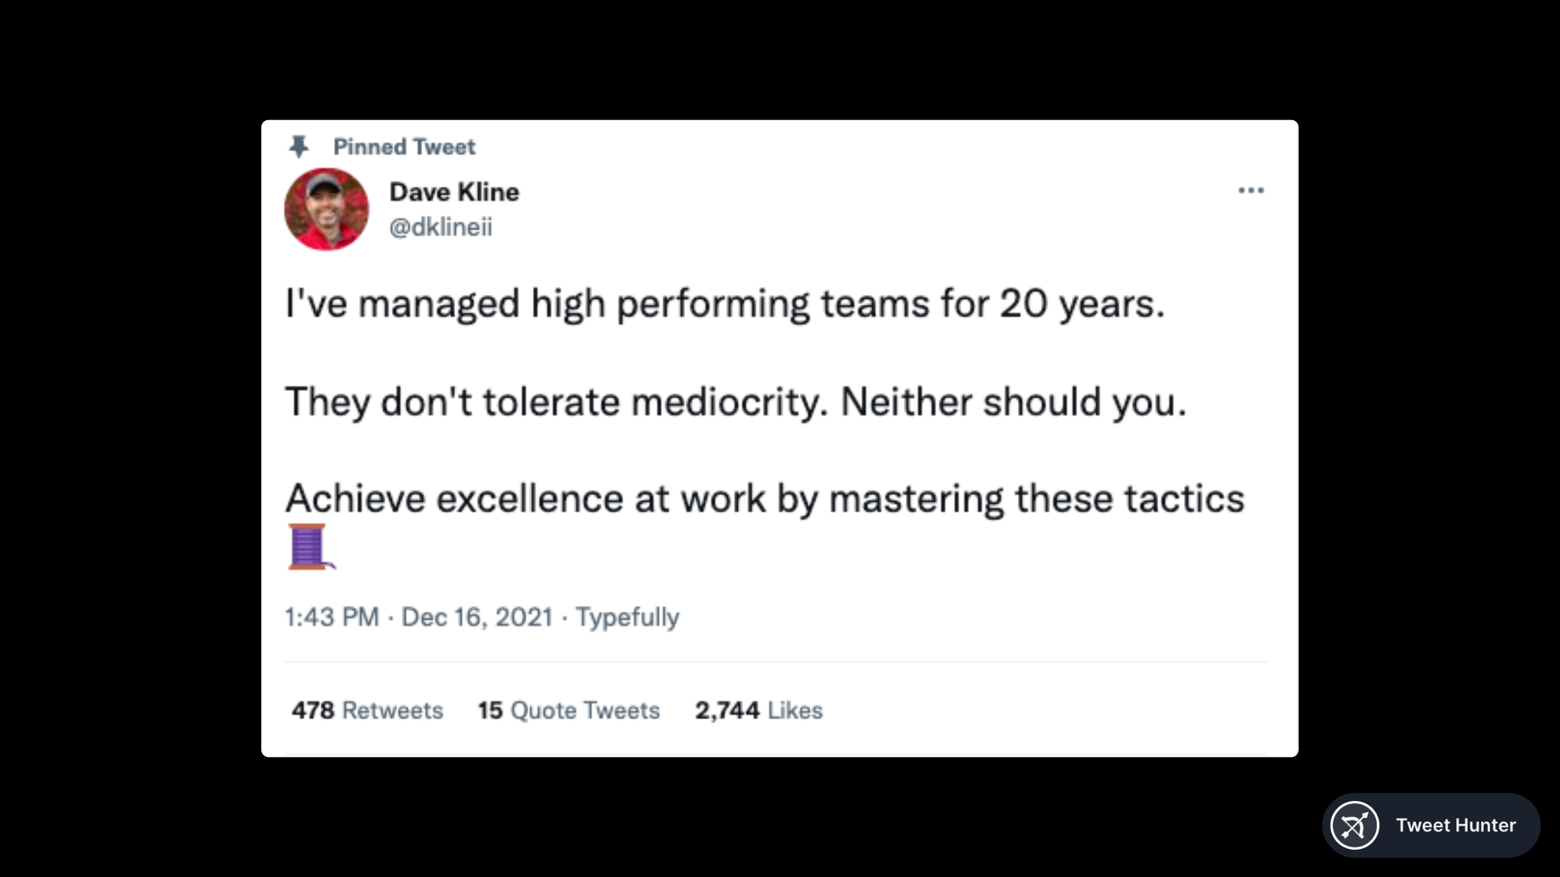This screenshot has width=1560, height=877.
Task: Click the sentence about managing teams 20 years
Action: pyautogui.click(x=725, y=304)
